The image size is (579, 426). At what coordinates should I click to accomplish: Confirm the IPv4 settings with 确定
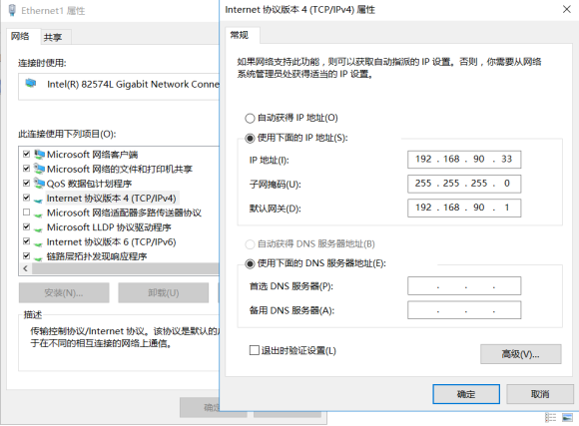(466, 394)
